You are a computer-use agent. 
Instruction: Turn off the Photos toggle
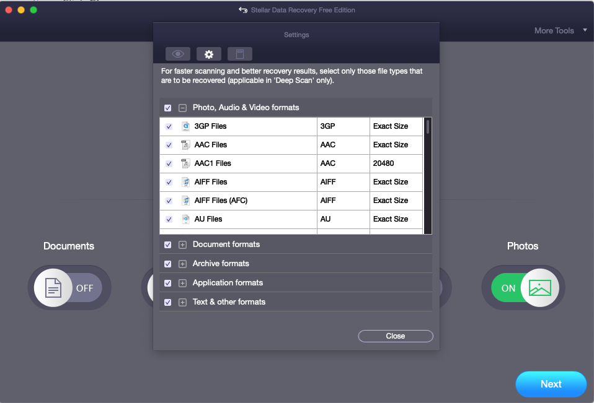524,288
